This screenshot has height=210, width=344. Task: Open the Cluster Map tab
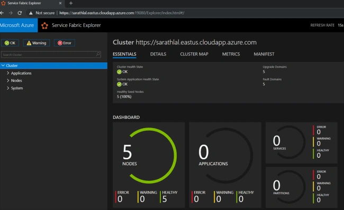(x=194, y=54)
